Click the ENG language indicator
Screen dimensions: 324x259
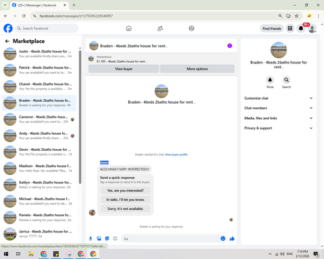[290, 254]
